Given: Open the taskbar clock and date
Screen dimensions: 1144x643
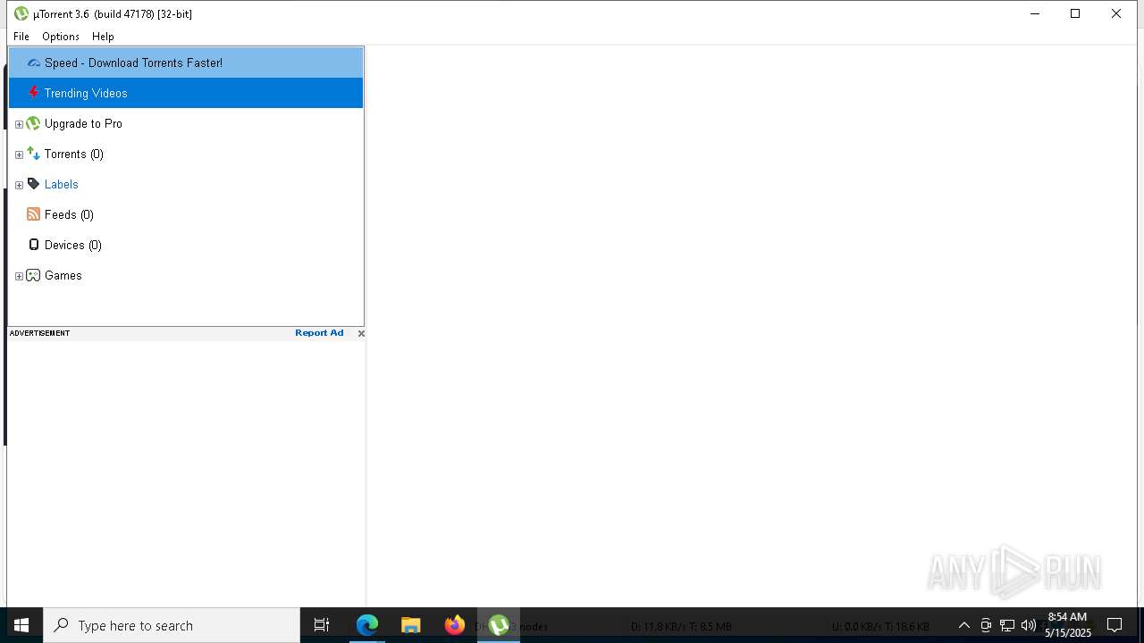Looking at the screenshot, I should click(x=1068, y=625).
